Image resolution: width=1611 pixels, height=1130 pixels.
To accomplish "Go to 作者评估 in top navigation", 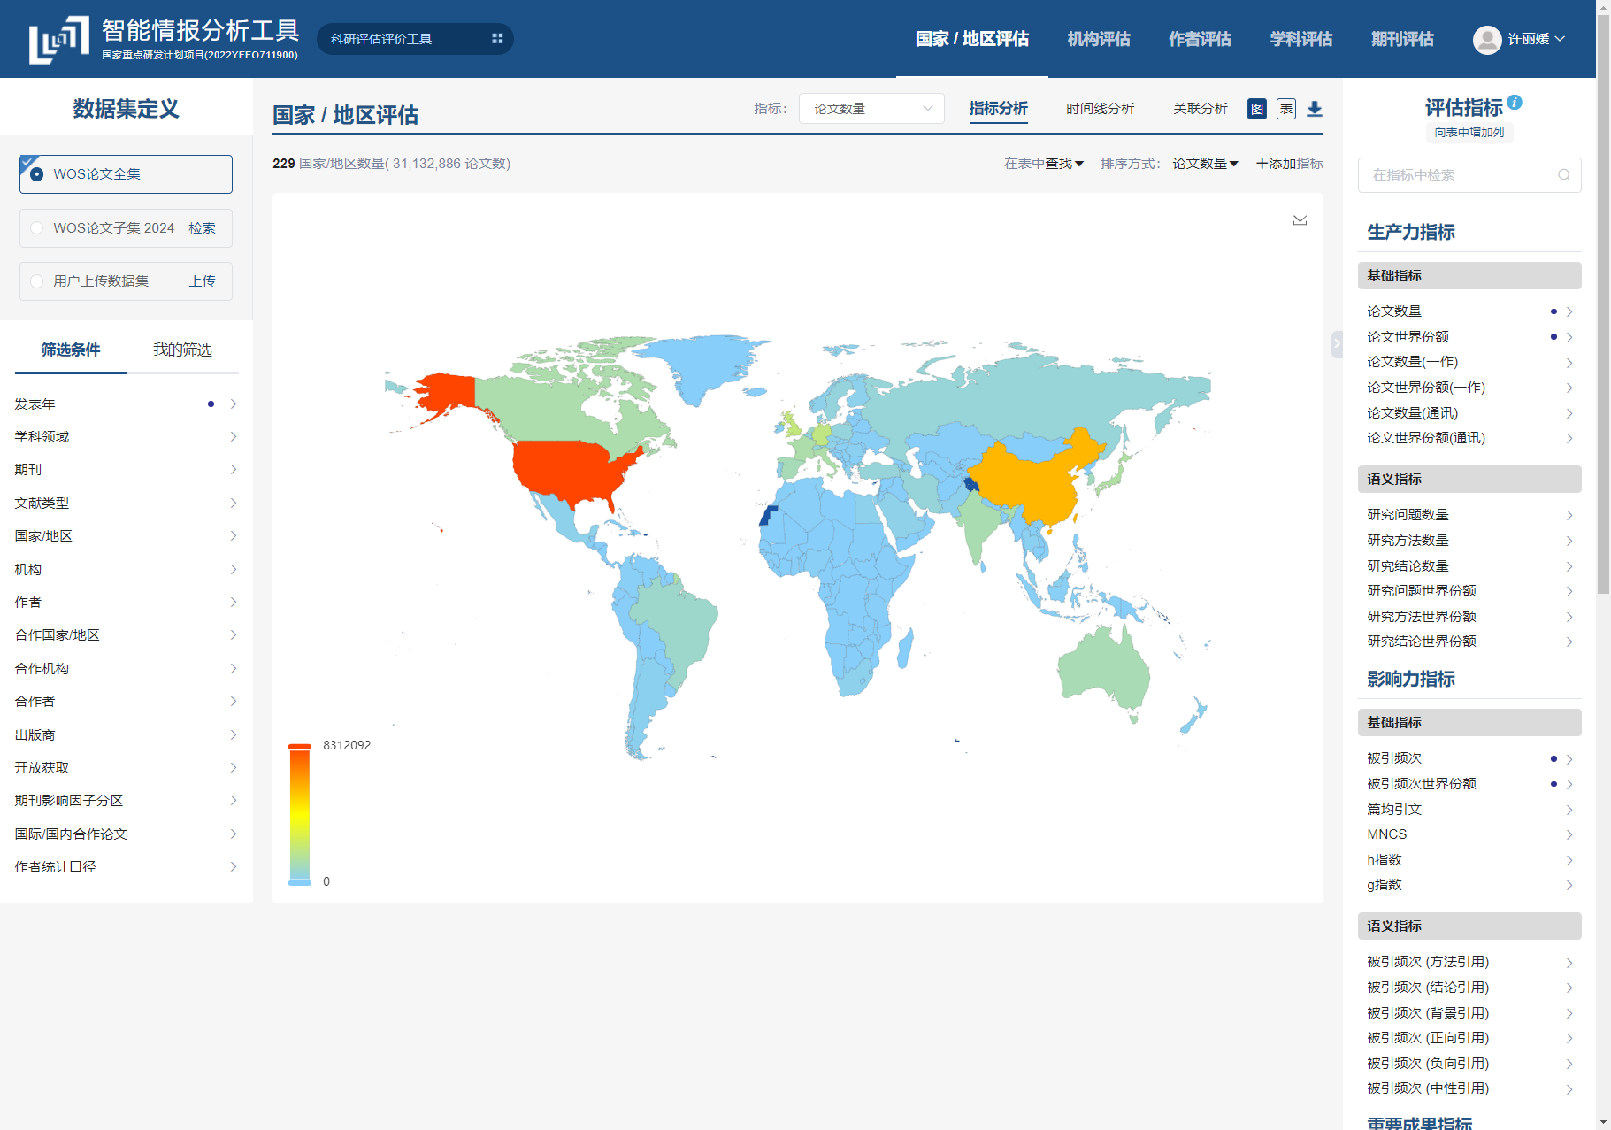I will (x=1200, y=39).
